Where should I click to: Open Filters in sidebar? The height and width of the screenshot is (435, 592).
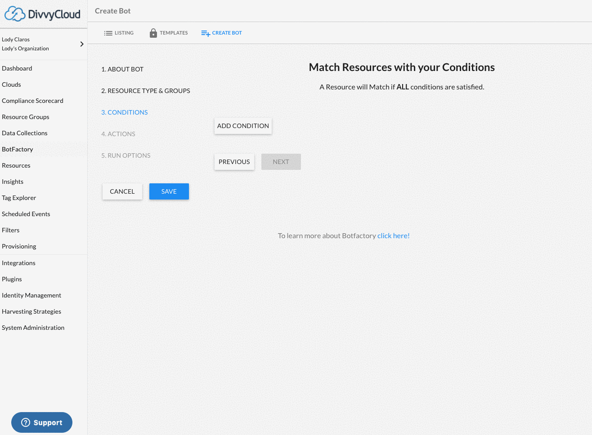11,230
